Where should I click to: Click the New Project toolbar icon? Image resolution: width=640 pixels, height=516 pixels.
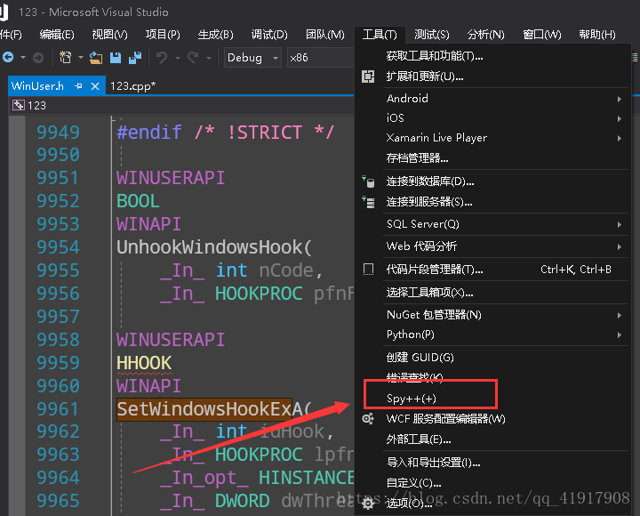(65, 58)
